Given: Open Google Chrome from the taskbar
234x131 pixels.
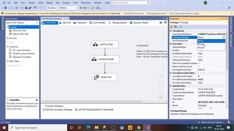Looking at the screenshot, I should coord(139,128).
